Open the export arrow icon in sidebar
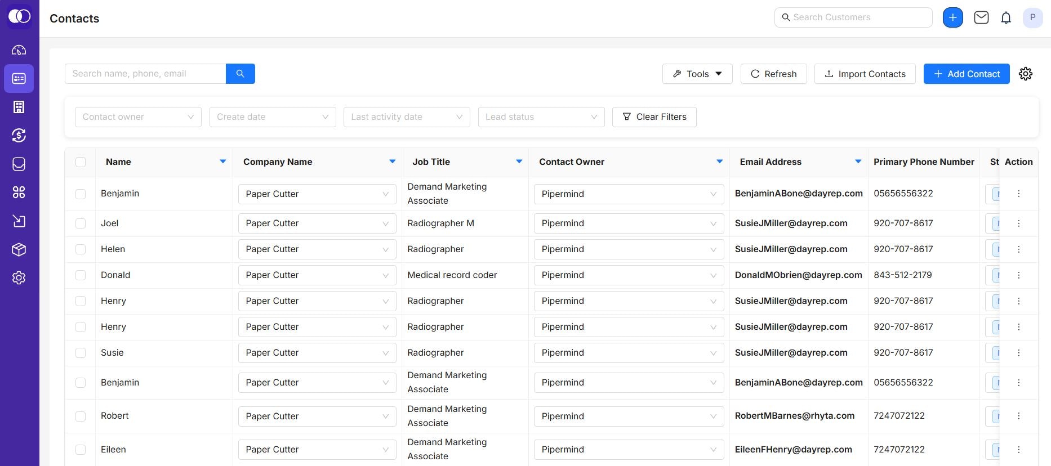 coord(19,221)
